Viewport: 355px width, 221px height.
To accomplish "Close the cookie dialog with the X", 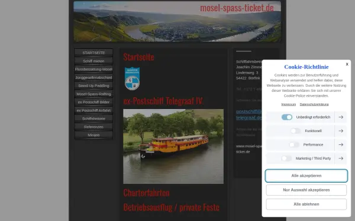I will point(347,64).
